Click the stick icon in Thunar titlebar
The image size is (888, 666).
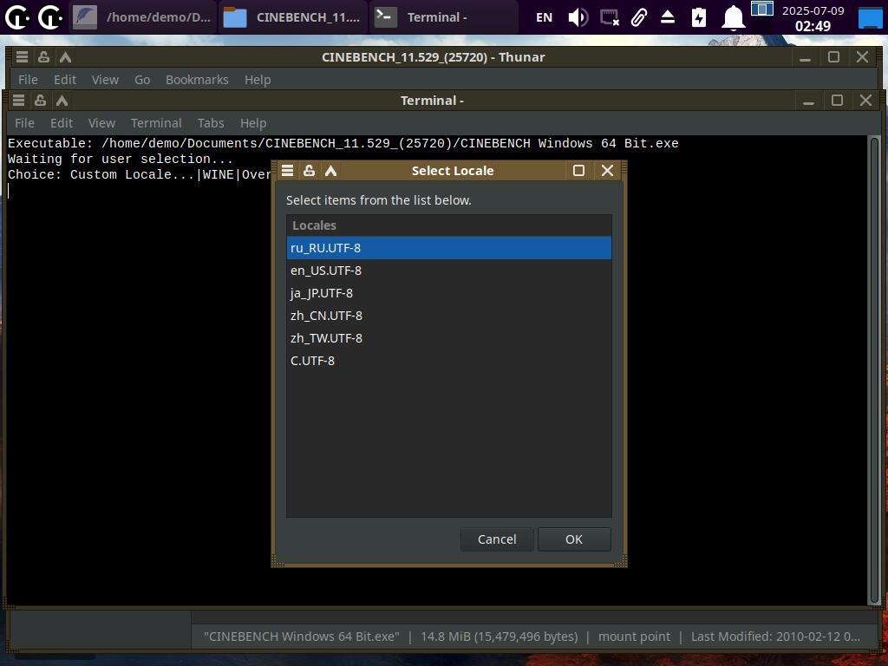(x=43, y=56)
